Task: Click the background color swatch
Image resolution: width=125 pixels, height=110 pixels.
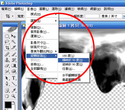Action: [x=14, y=107]
